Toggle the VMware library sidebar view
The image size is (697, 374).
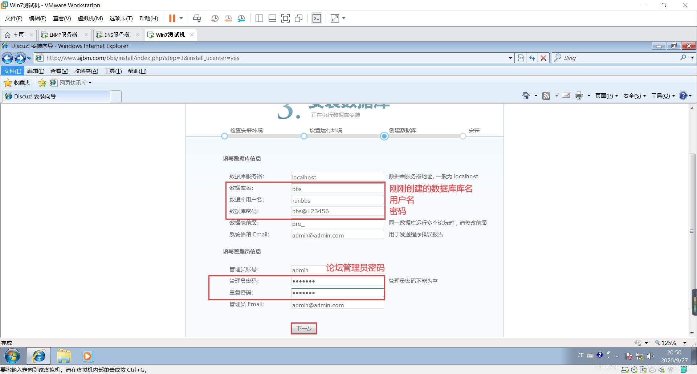coord(259,18)
